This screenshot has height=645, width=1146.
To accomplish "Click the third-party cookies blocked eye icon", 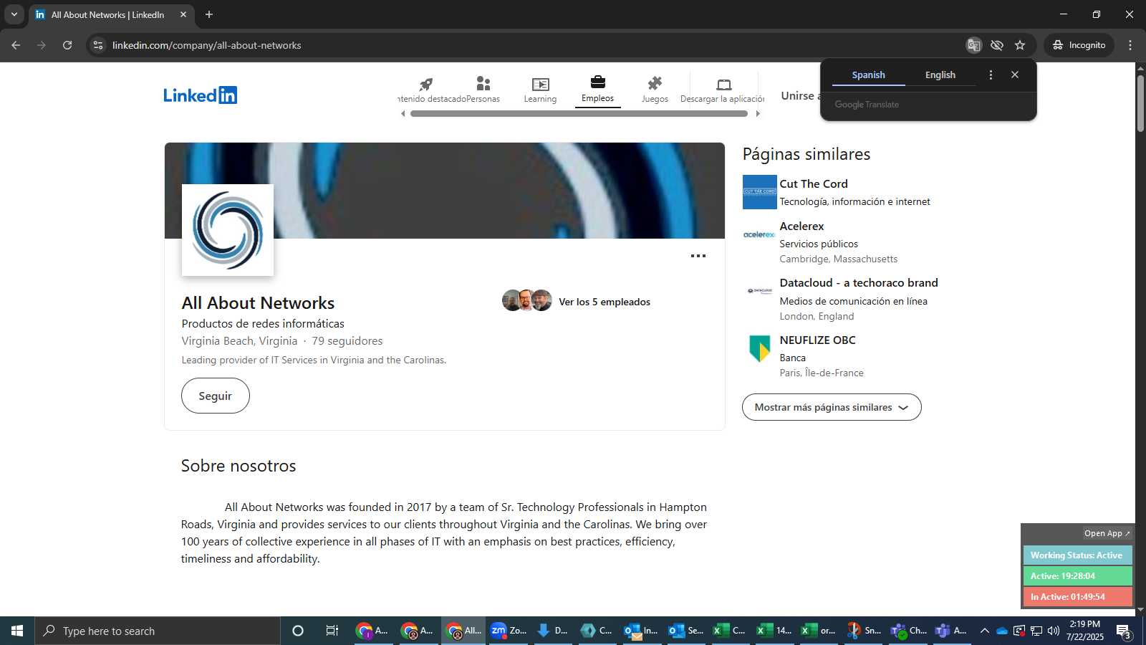I will [x=996, y=45].
